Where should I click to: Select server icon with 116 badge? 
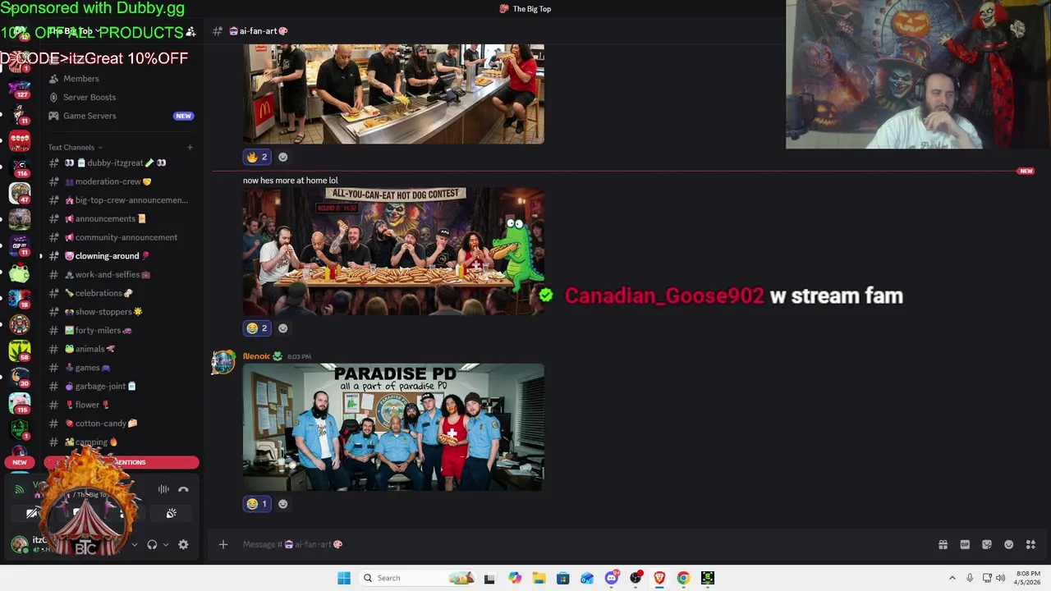click(20, 167)
